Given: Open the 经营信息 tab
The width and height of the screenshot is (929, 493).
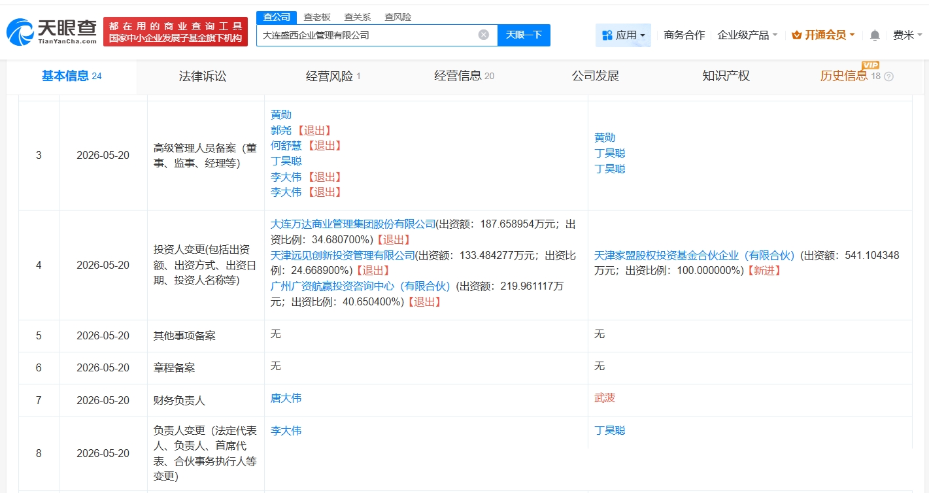Looking at the screenshot, I should coord(464,76).
